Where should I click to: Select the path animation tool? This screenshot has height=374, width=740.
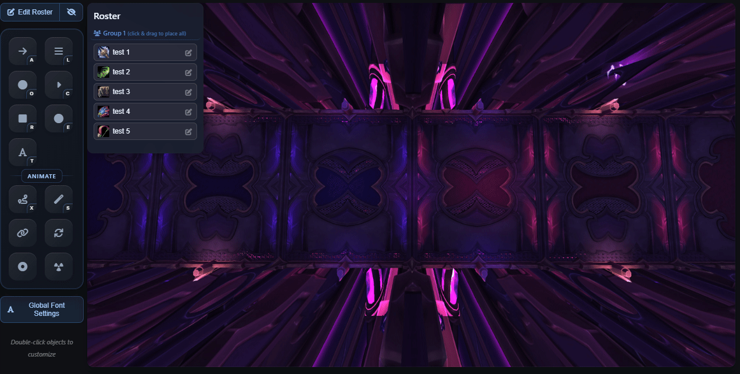[x=23, y=199]
